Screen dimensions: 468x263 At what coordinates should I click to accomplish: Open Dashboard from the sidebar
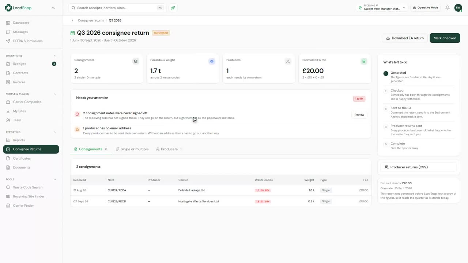31,23
